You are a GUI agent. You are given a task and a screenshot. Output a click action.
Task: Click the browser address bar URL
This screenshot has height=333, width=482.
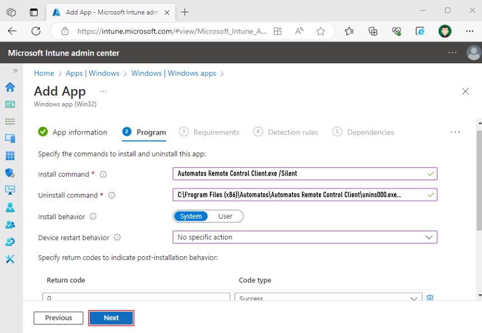(x=172, y=31)
